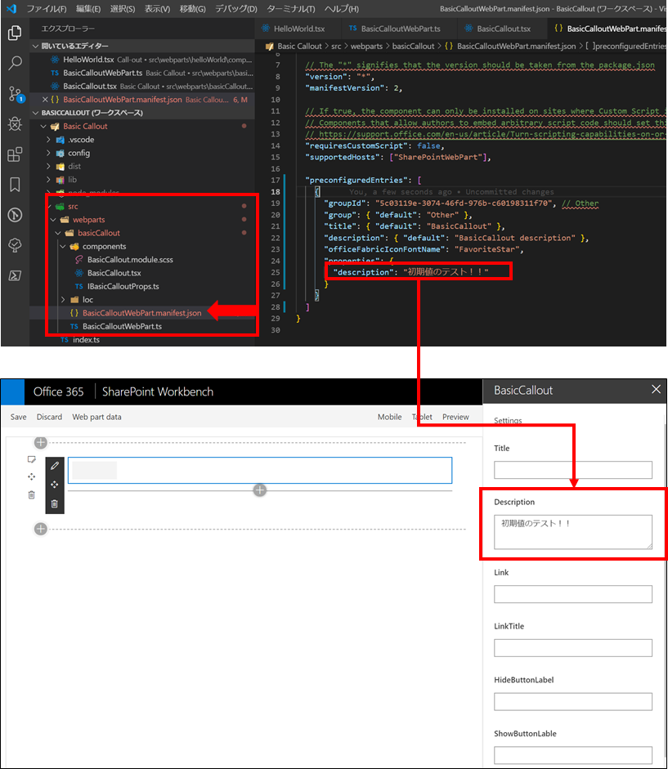Switch to Mobile preview
Image resolution: width=668 pixels, height=769 pixels.
(390, 417)
